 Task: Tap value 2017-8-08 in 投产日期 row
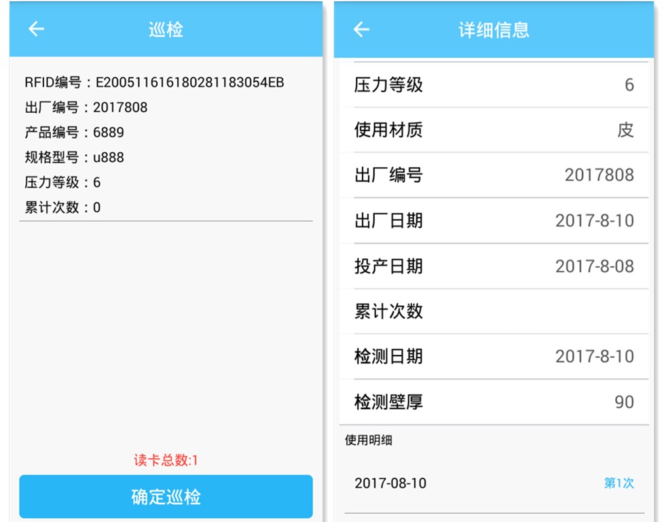pos(595,266)
